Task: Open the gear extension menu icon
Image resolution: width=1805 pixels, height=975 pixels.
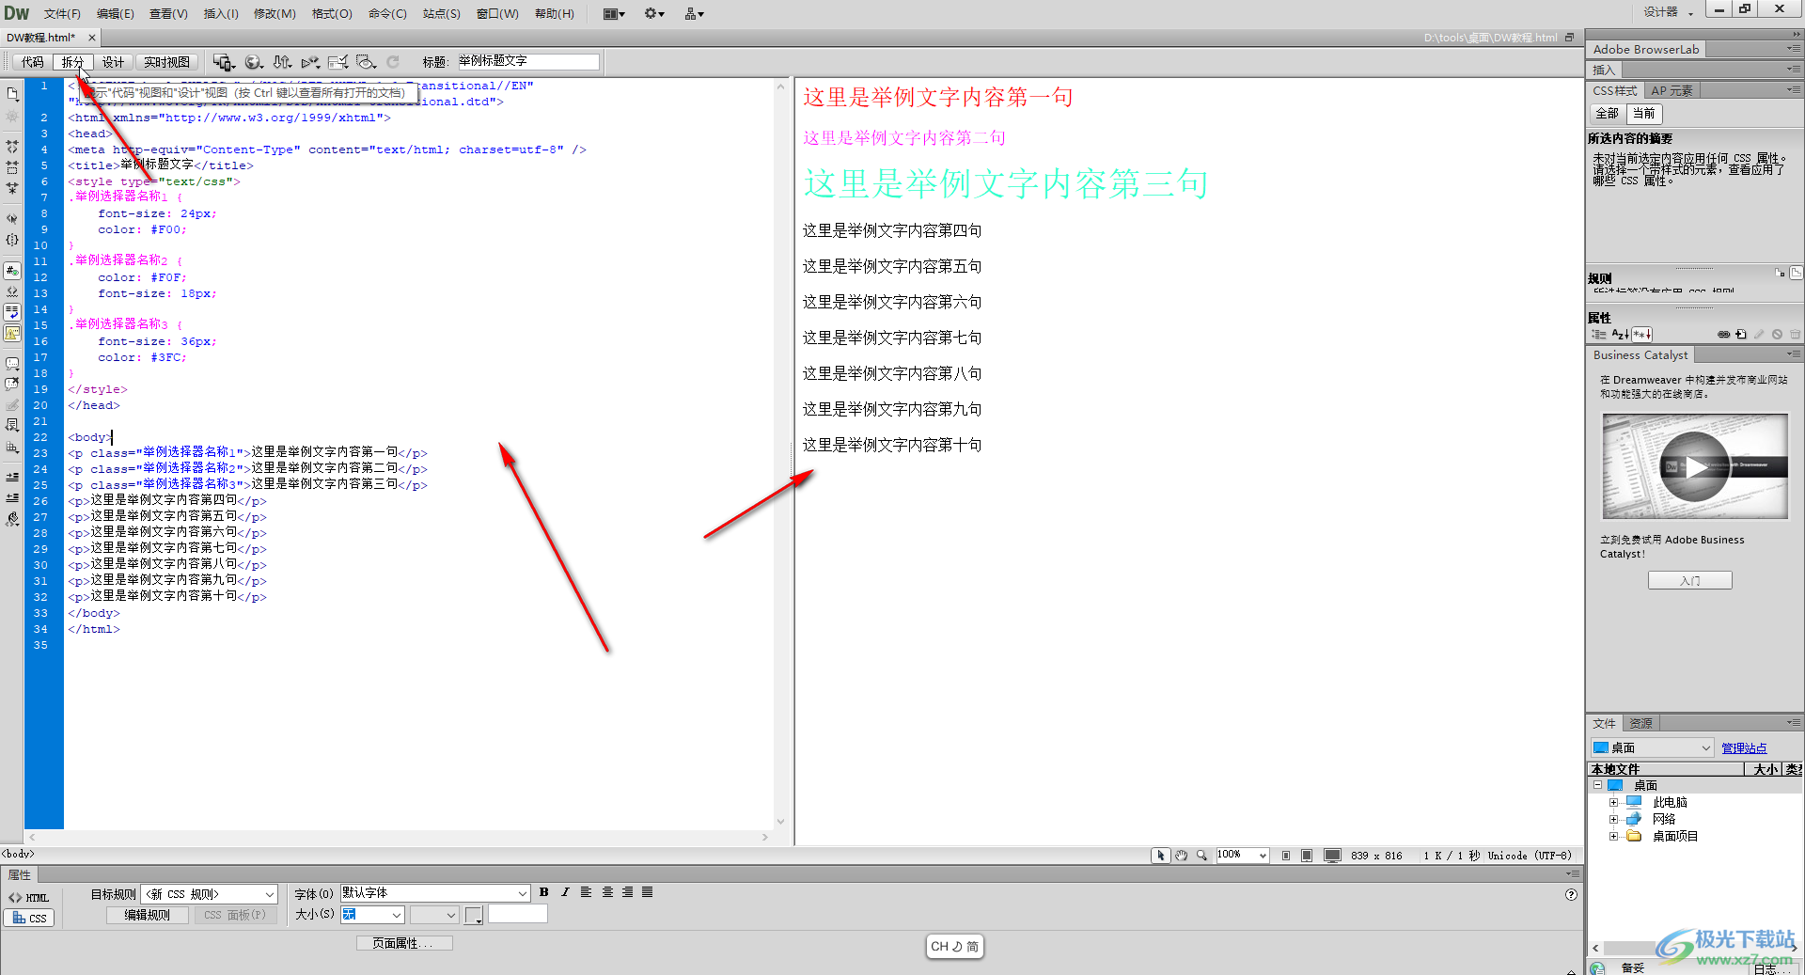Action: (x=654, y=13)
